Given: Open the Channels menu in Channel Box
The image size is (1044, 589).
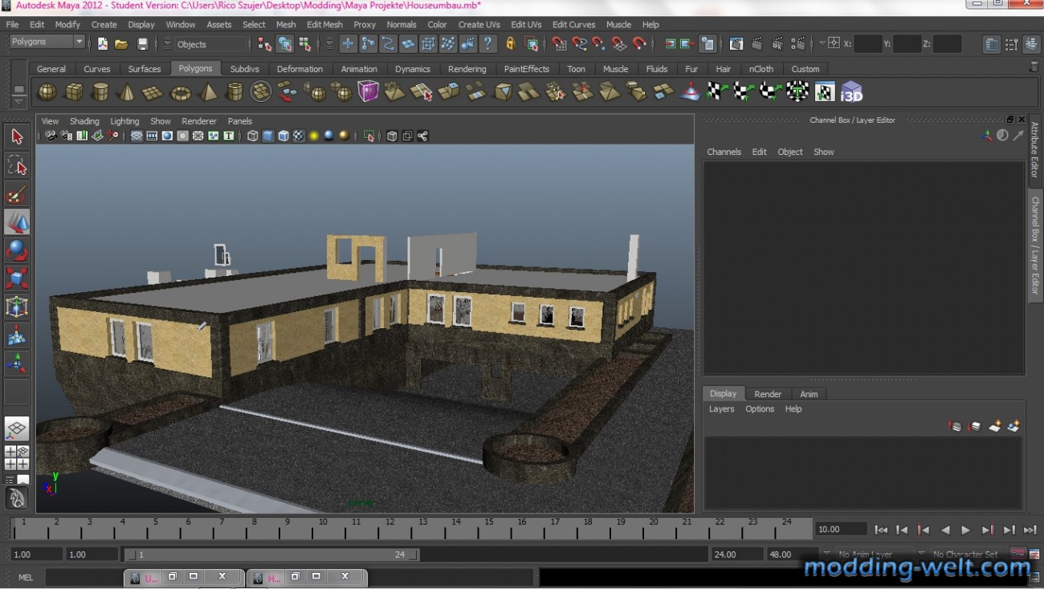Looking at the screenshot, I should click(724, 152).
